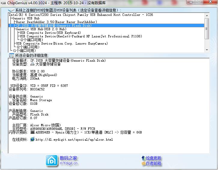
Task: Click the check update arrow icon
Action: pos(143,158)
